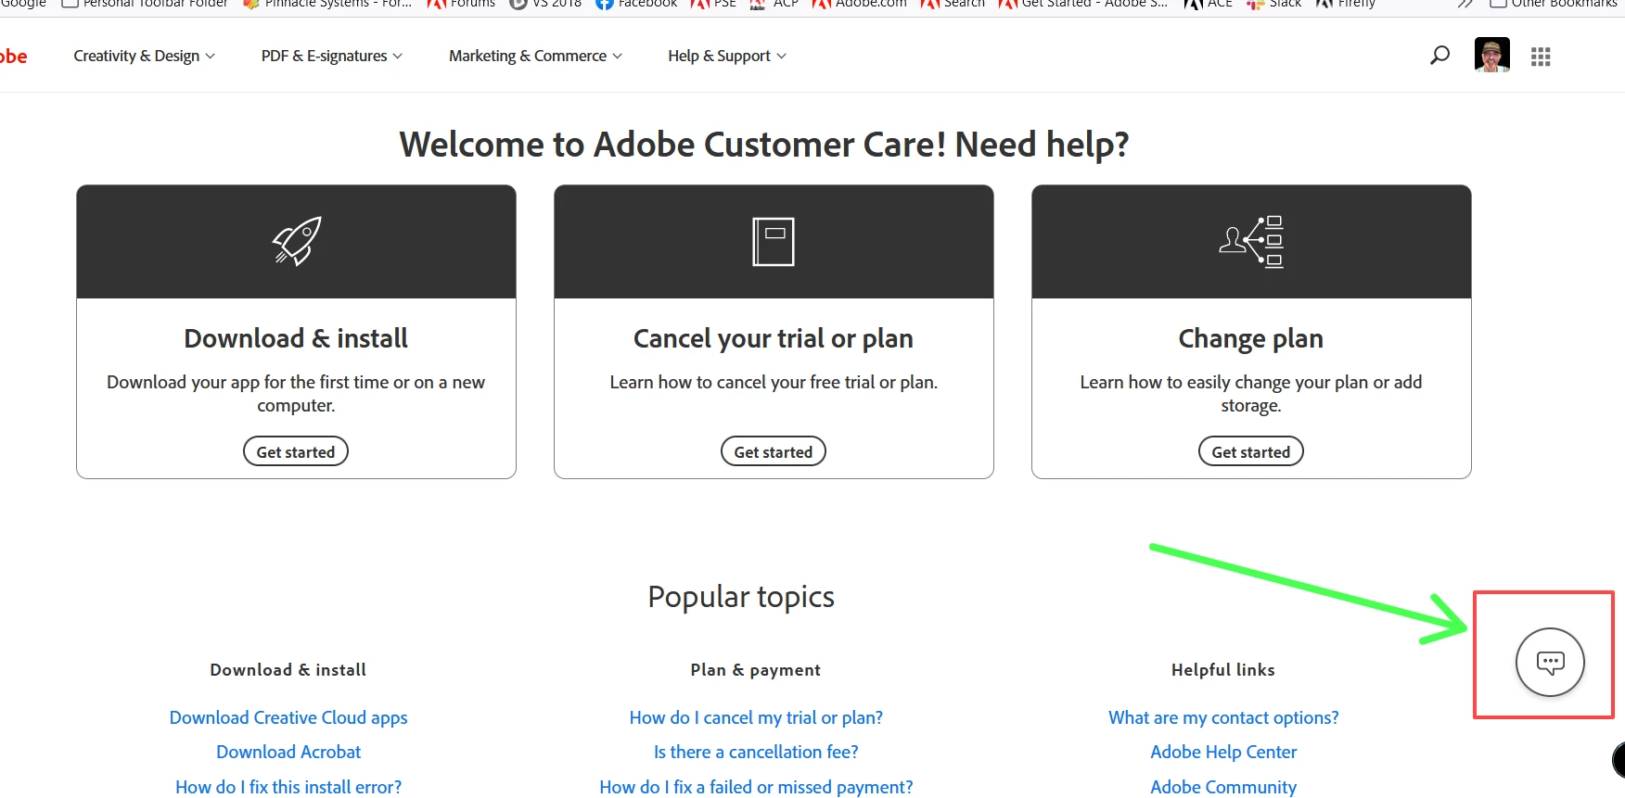Click the Cancel your trial or plan heading
Viewport: 1625px width, 798px height.
point(774,338)
